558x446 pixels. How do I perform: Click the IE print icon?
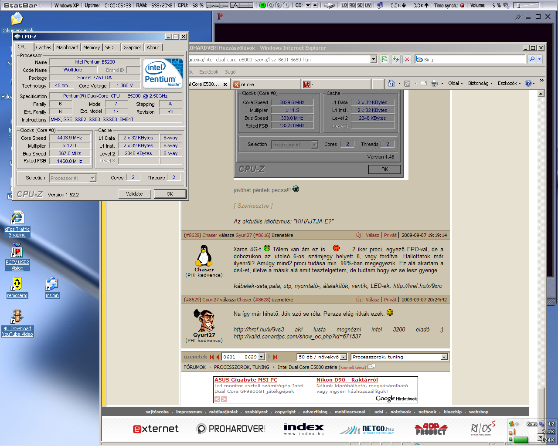pyautogui.click(x=434, y=83)
